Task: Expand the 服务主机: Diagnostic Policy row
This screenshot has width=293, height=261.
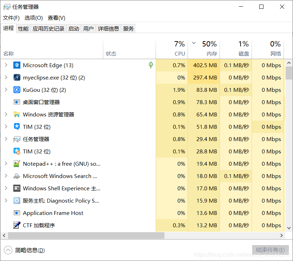Action: pos(6,200)
